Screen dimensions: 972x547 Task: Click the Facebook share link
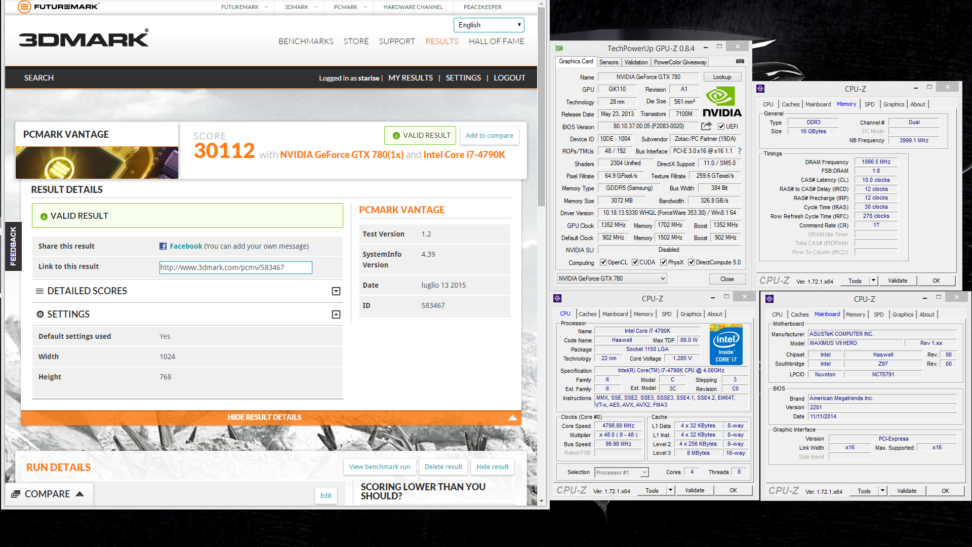(x=186, y=246)
